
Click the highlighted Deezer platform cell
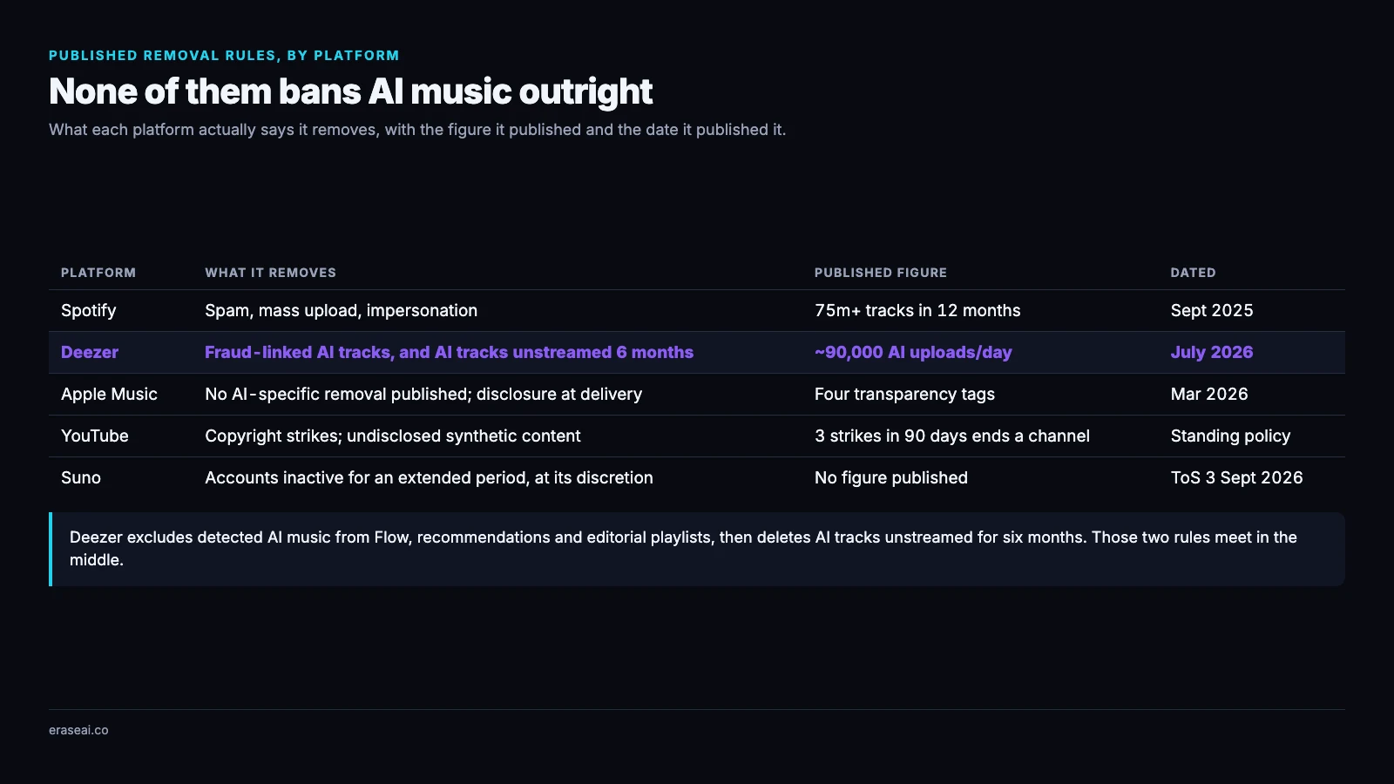pos(90,352)
